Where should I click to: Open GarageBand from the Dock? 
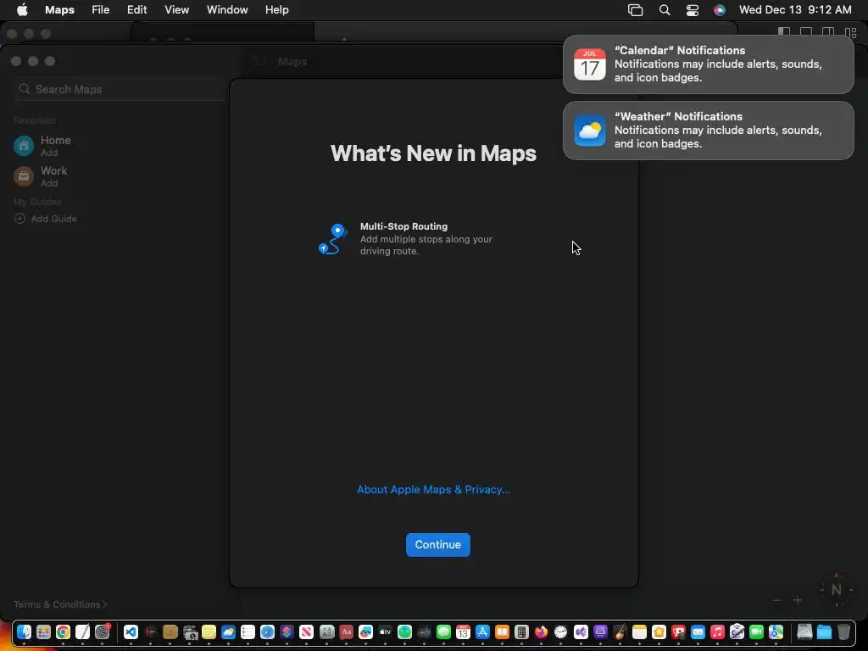620,632
